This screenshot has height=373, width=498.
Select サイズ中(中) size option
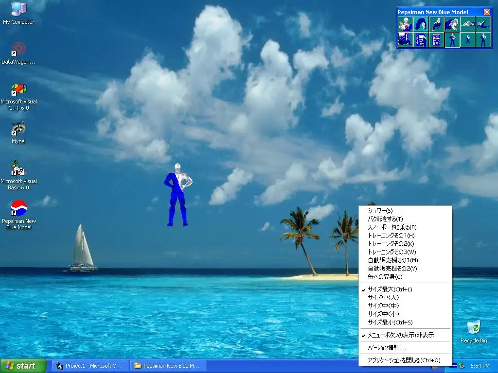click(405, 306)
